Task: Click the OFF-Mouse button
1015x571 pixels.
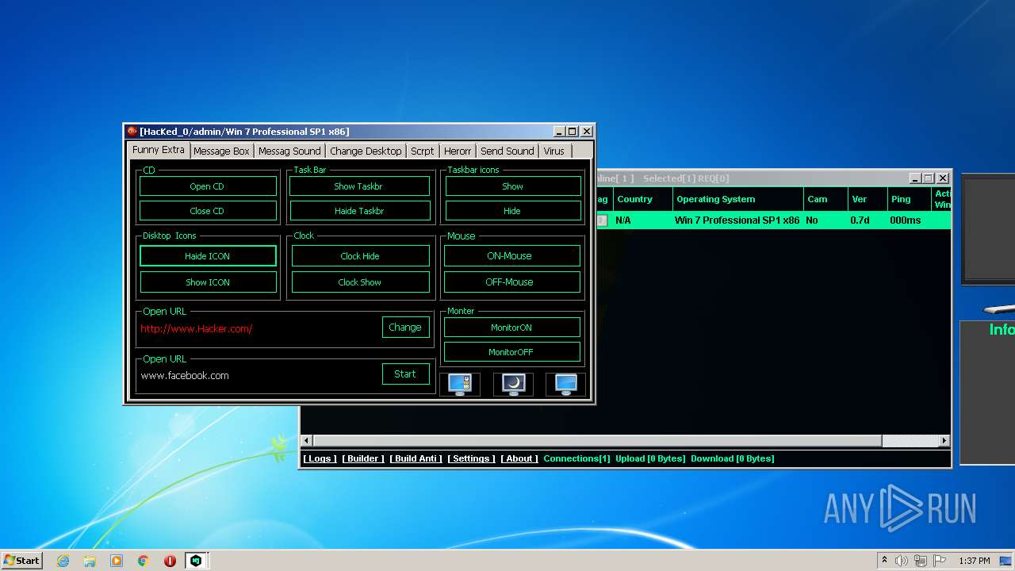Action: tap(512, 282)
